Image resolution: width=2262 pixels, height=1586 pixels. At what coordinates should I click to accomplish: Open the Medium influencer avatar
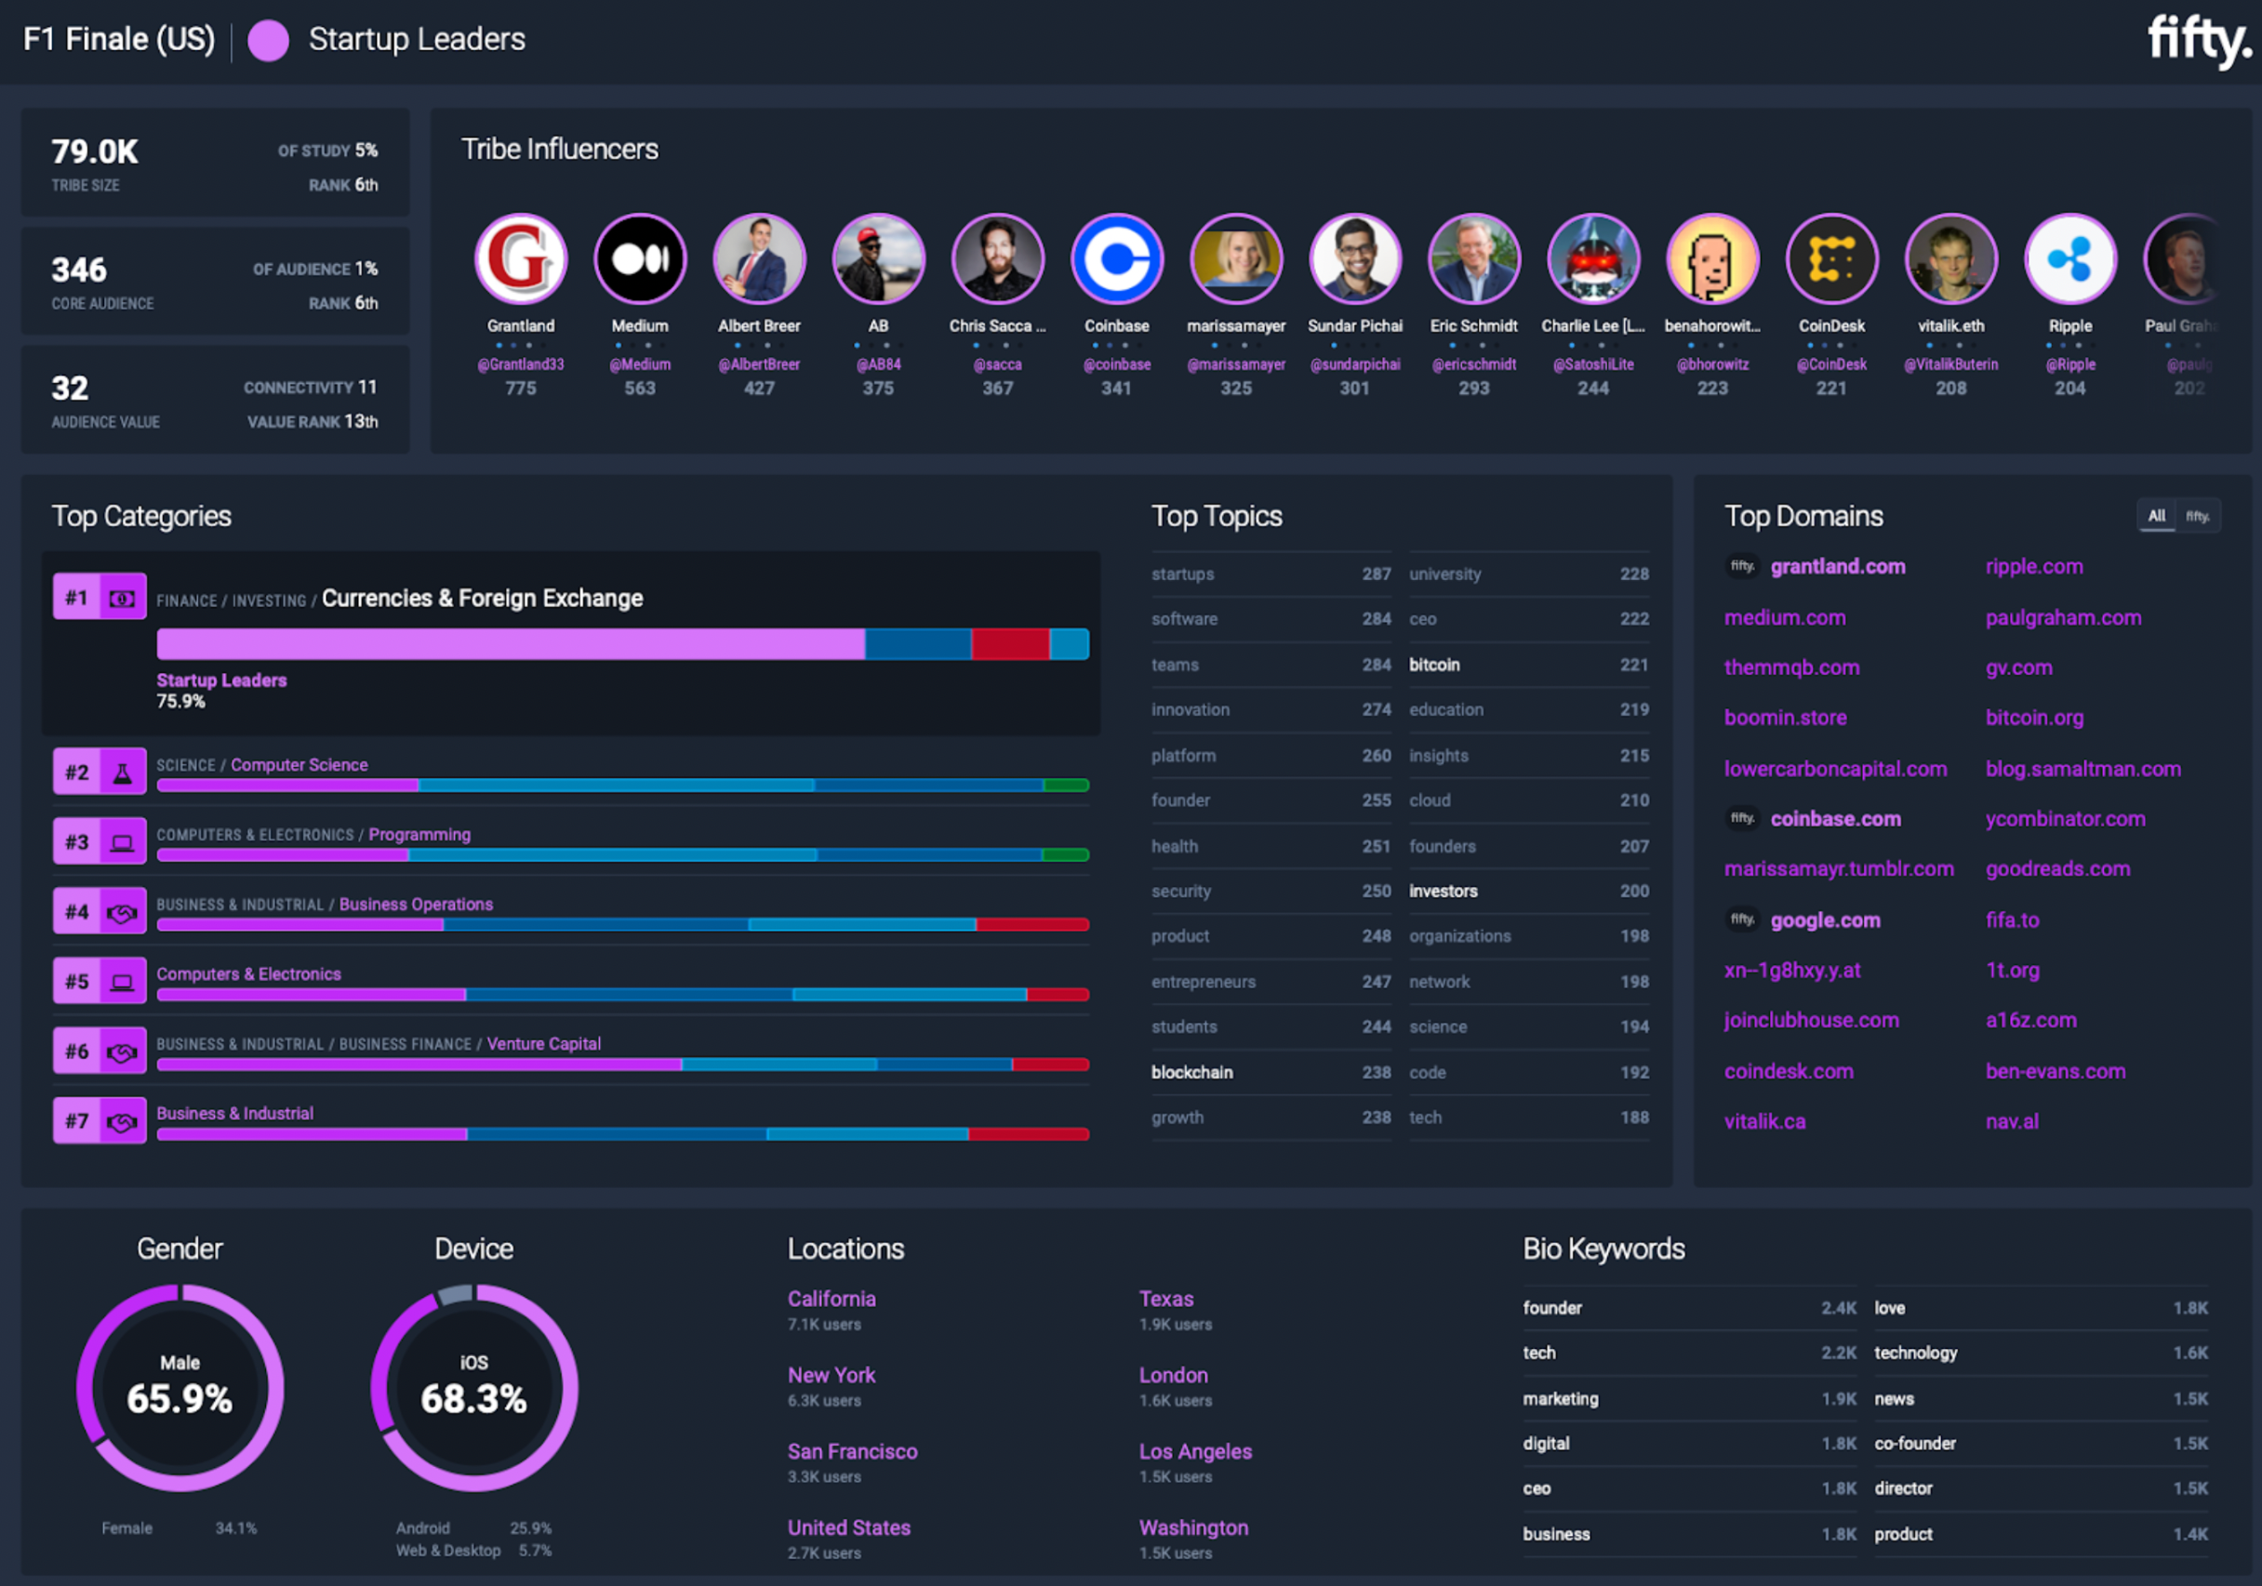coord(639,259)
